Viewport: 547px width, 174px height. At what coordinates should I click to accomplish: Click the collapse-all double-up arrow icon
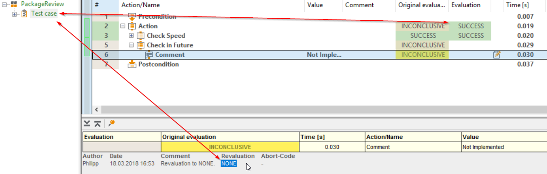pos(97,123)
